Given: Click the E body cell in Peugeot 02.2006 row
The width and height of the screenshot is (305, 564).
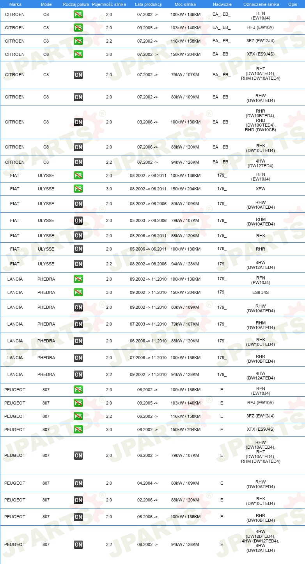Looking at the screenshot, I should [222, 500].
